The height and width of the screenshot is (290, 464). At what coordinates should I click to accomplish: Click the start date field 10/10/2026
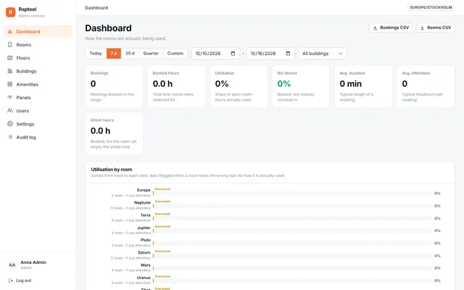215,54
